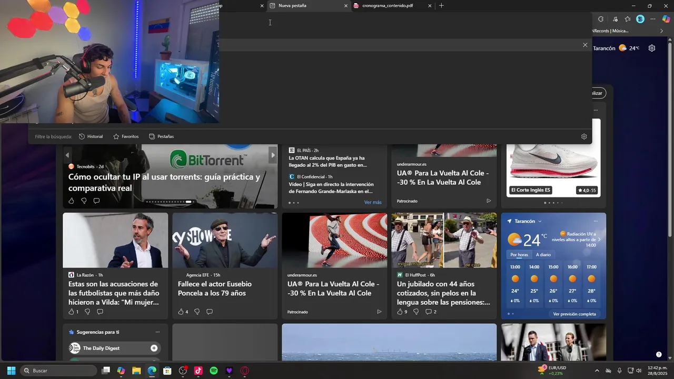The image size is (674, 379).
Task: Filter search by Favoritos
Action: pos(126,136)
